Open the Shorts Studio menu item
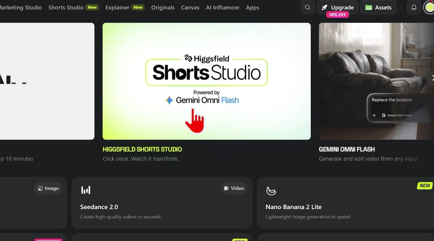 [x=66, y=7]
